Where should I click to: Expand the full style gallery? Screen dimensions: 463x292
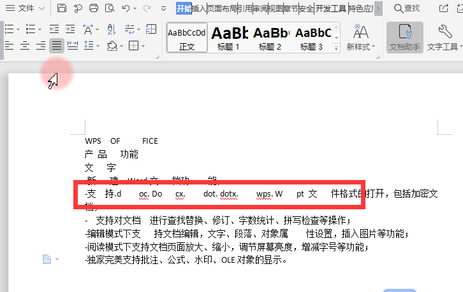pos(336,48)
